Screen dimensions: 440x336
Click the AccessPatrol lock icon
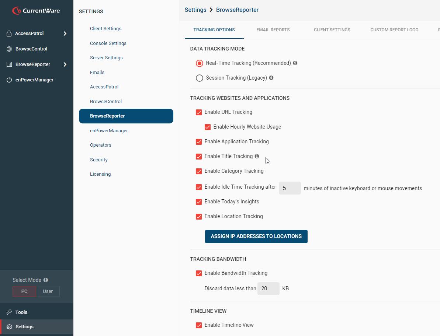click(x=9, y=34)
